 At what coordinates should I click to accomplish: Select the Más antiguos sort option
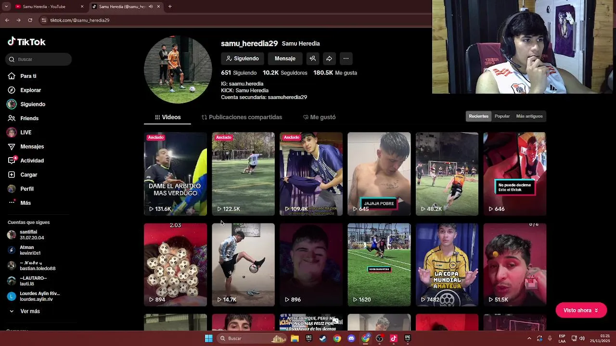[x=529, y=116]
